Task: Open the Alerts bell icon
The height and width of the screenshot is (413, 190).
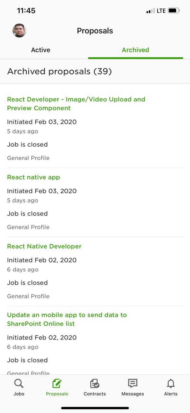Action: point(171,384)
